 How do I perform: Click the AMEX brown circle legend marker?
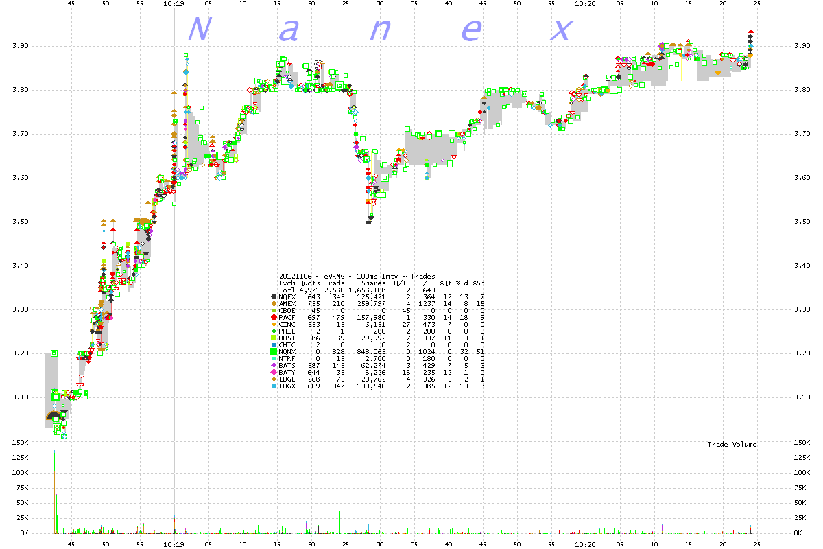pyautogui.click(x=274, y=303)
